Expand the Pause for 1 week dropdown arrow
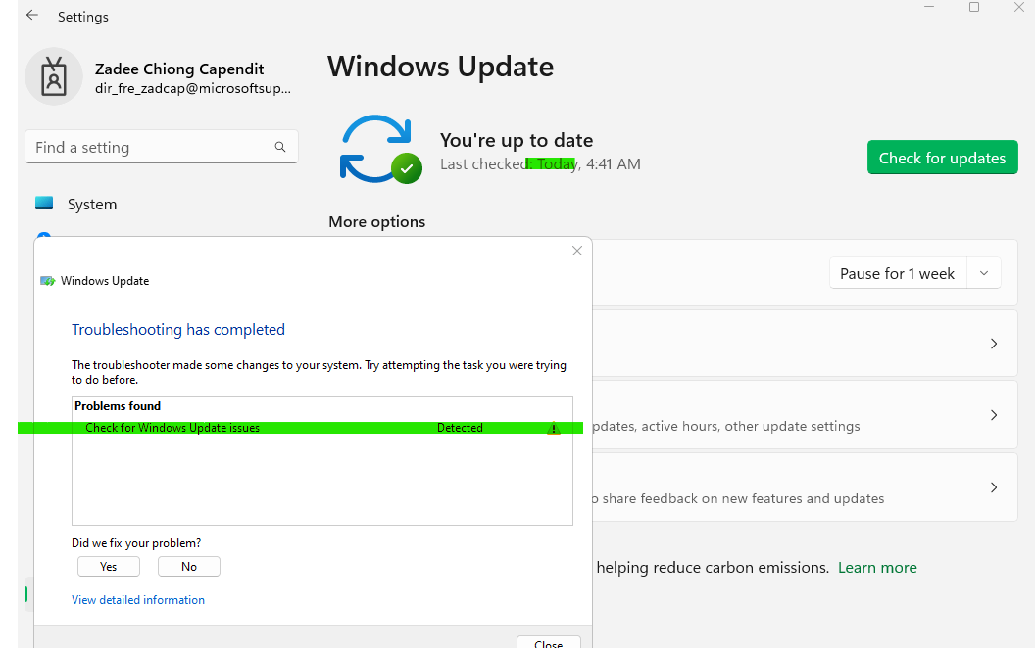Viewport: 1035px width, 648px height. pos(983,273)
